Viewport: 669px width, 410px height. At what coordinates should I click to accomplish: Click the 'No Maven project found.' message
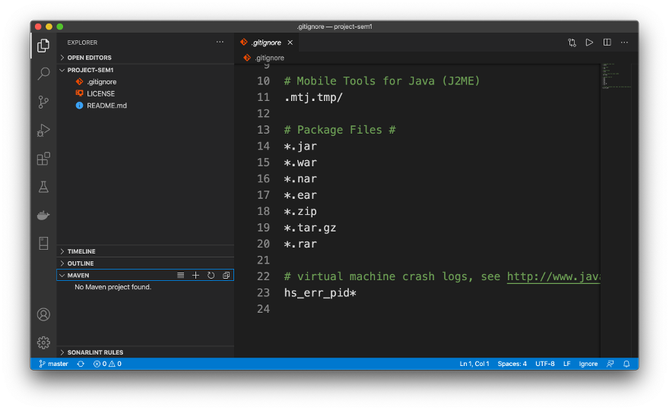coord(113,287)
